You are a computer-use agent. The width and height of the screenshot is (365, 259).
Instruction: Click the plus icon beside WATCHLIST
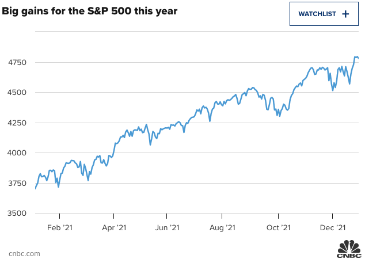click(x=345, y=14)
